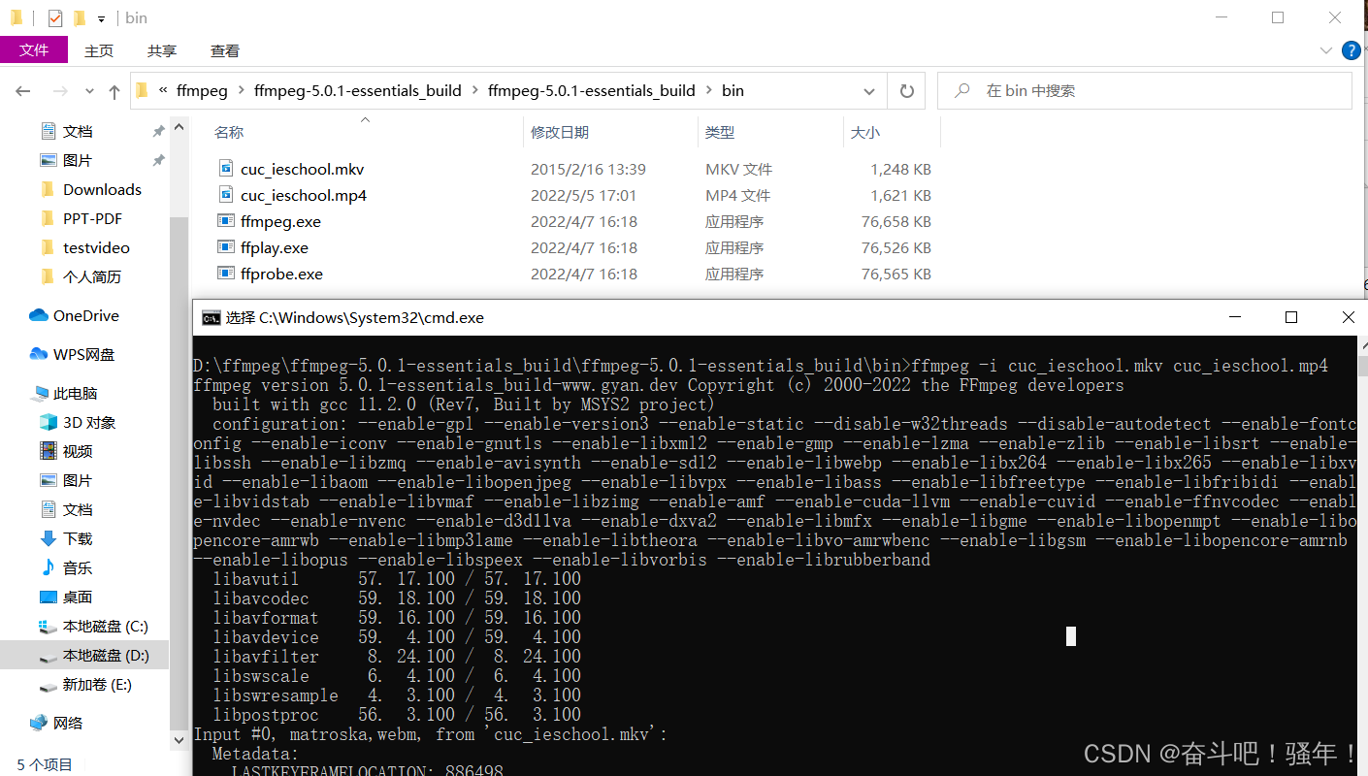The image size is (1368, 776).
Task: Open the Downloads folder in sidebar
Action: tap(102, 189)
